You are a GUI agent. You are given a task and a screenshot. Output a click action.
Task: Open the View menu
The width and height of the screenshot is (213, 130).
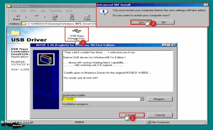[x=33, y=11]
